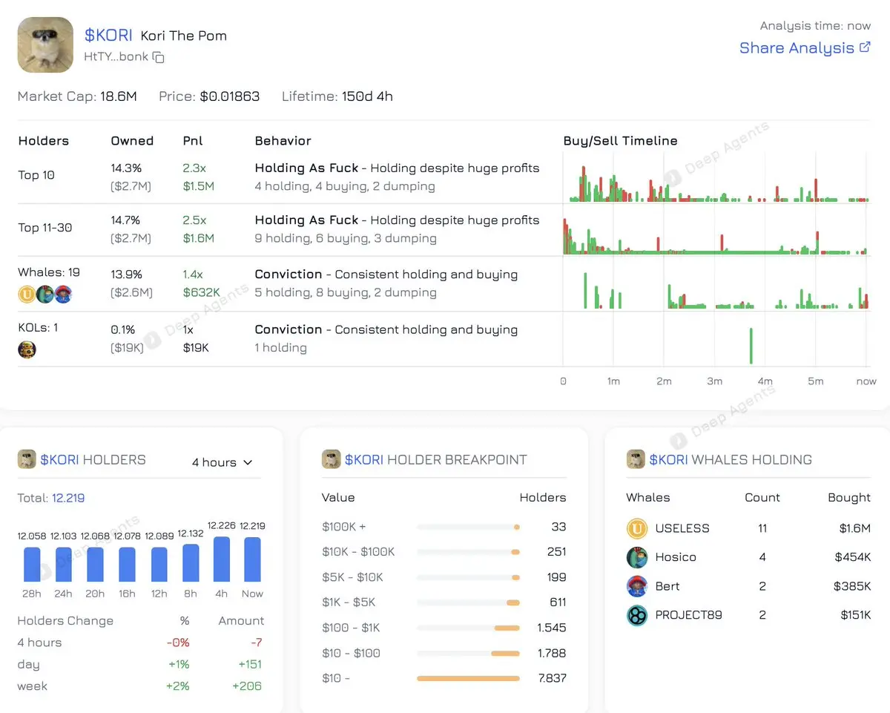This screenshot has width=890, height=713.
Task: Select the 4h bar in holders chart
Action: 222,559
